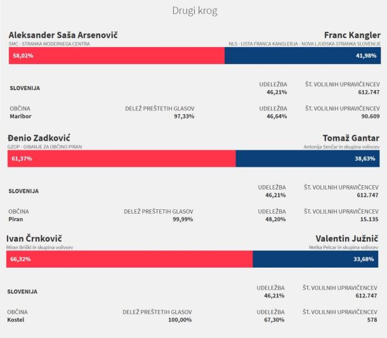Select the Piran municipality name

click(16, 219)
